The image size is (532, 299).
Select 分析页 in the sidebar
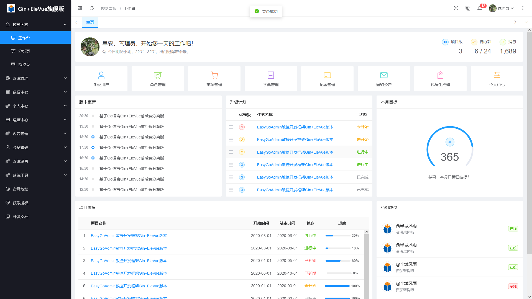tap(24, 51)
